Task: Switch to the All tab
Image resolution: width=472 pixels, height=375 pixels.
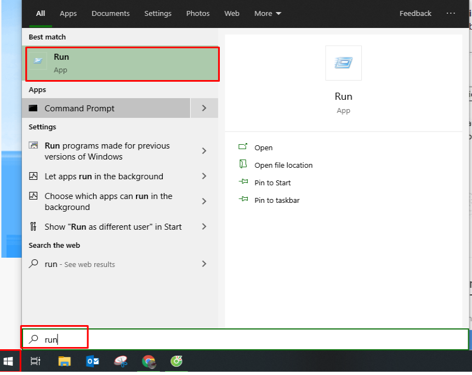Action: coord(41,14)
